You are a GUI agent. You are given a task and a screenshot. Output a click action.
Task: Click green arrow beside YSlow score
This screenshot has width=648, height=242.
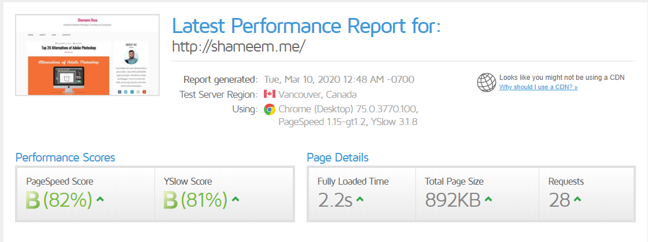(235, 200)
